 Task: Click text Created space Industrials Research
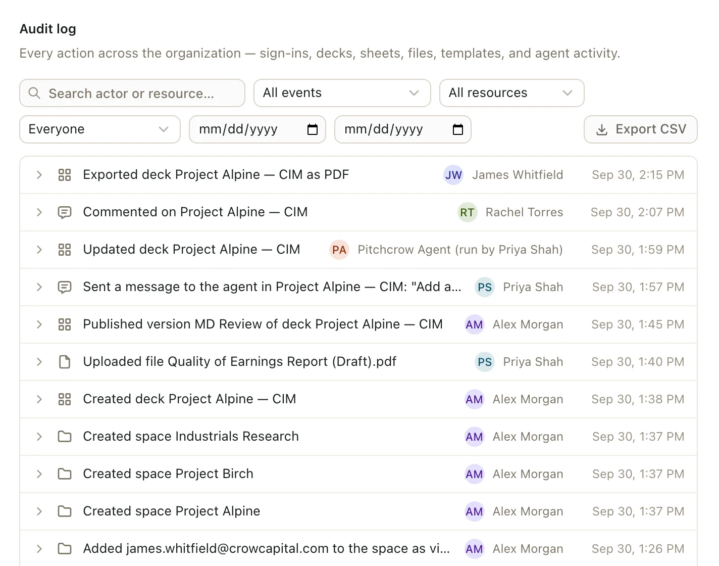[x=191, y=437]
